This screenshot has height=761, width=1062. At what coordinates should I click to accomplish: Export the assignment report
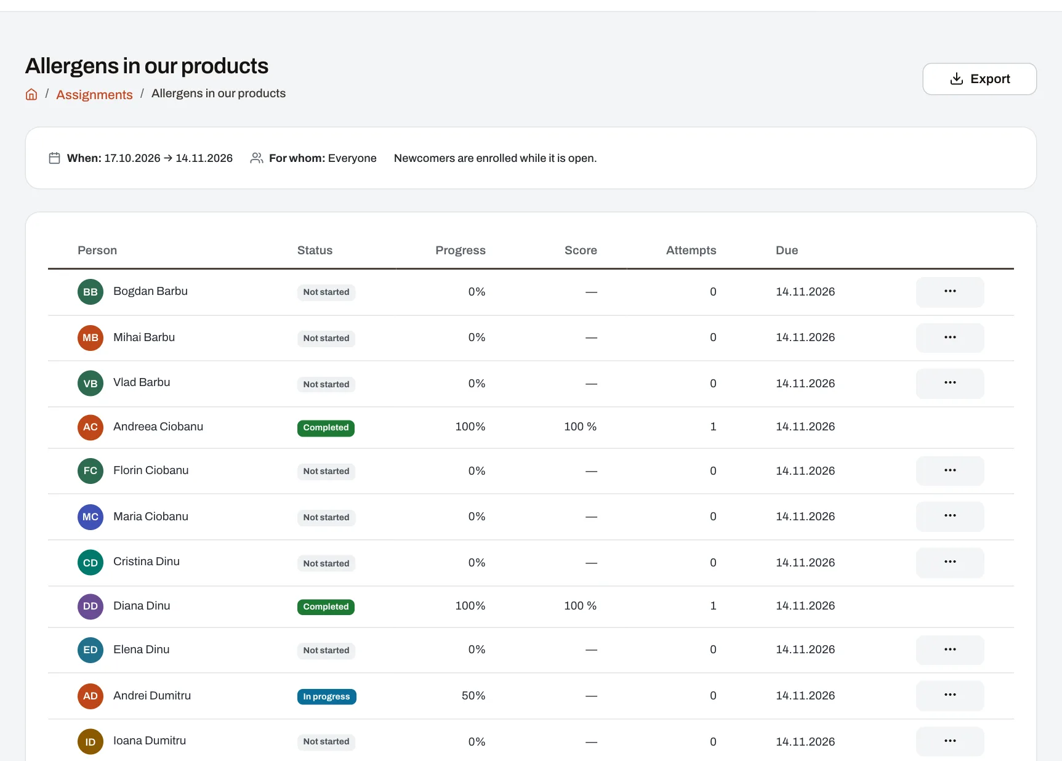(x=979, y=79)
